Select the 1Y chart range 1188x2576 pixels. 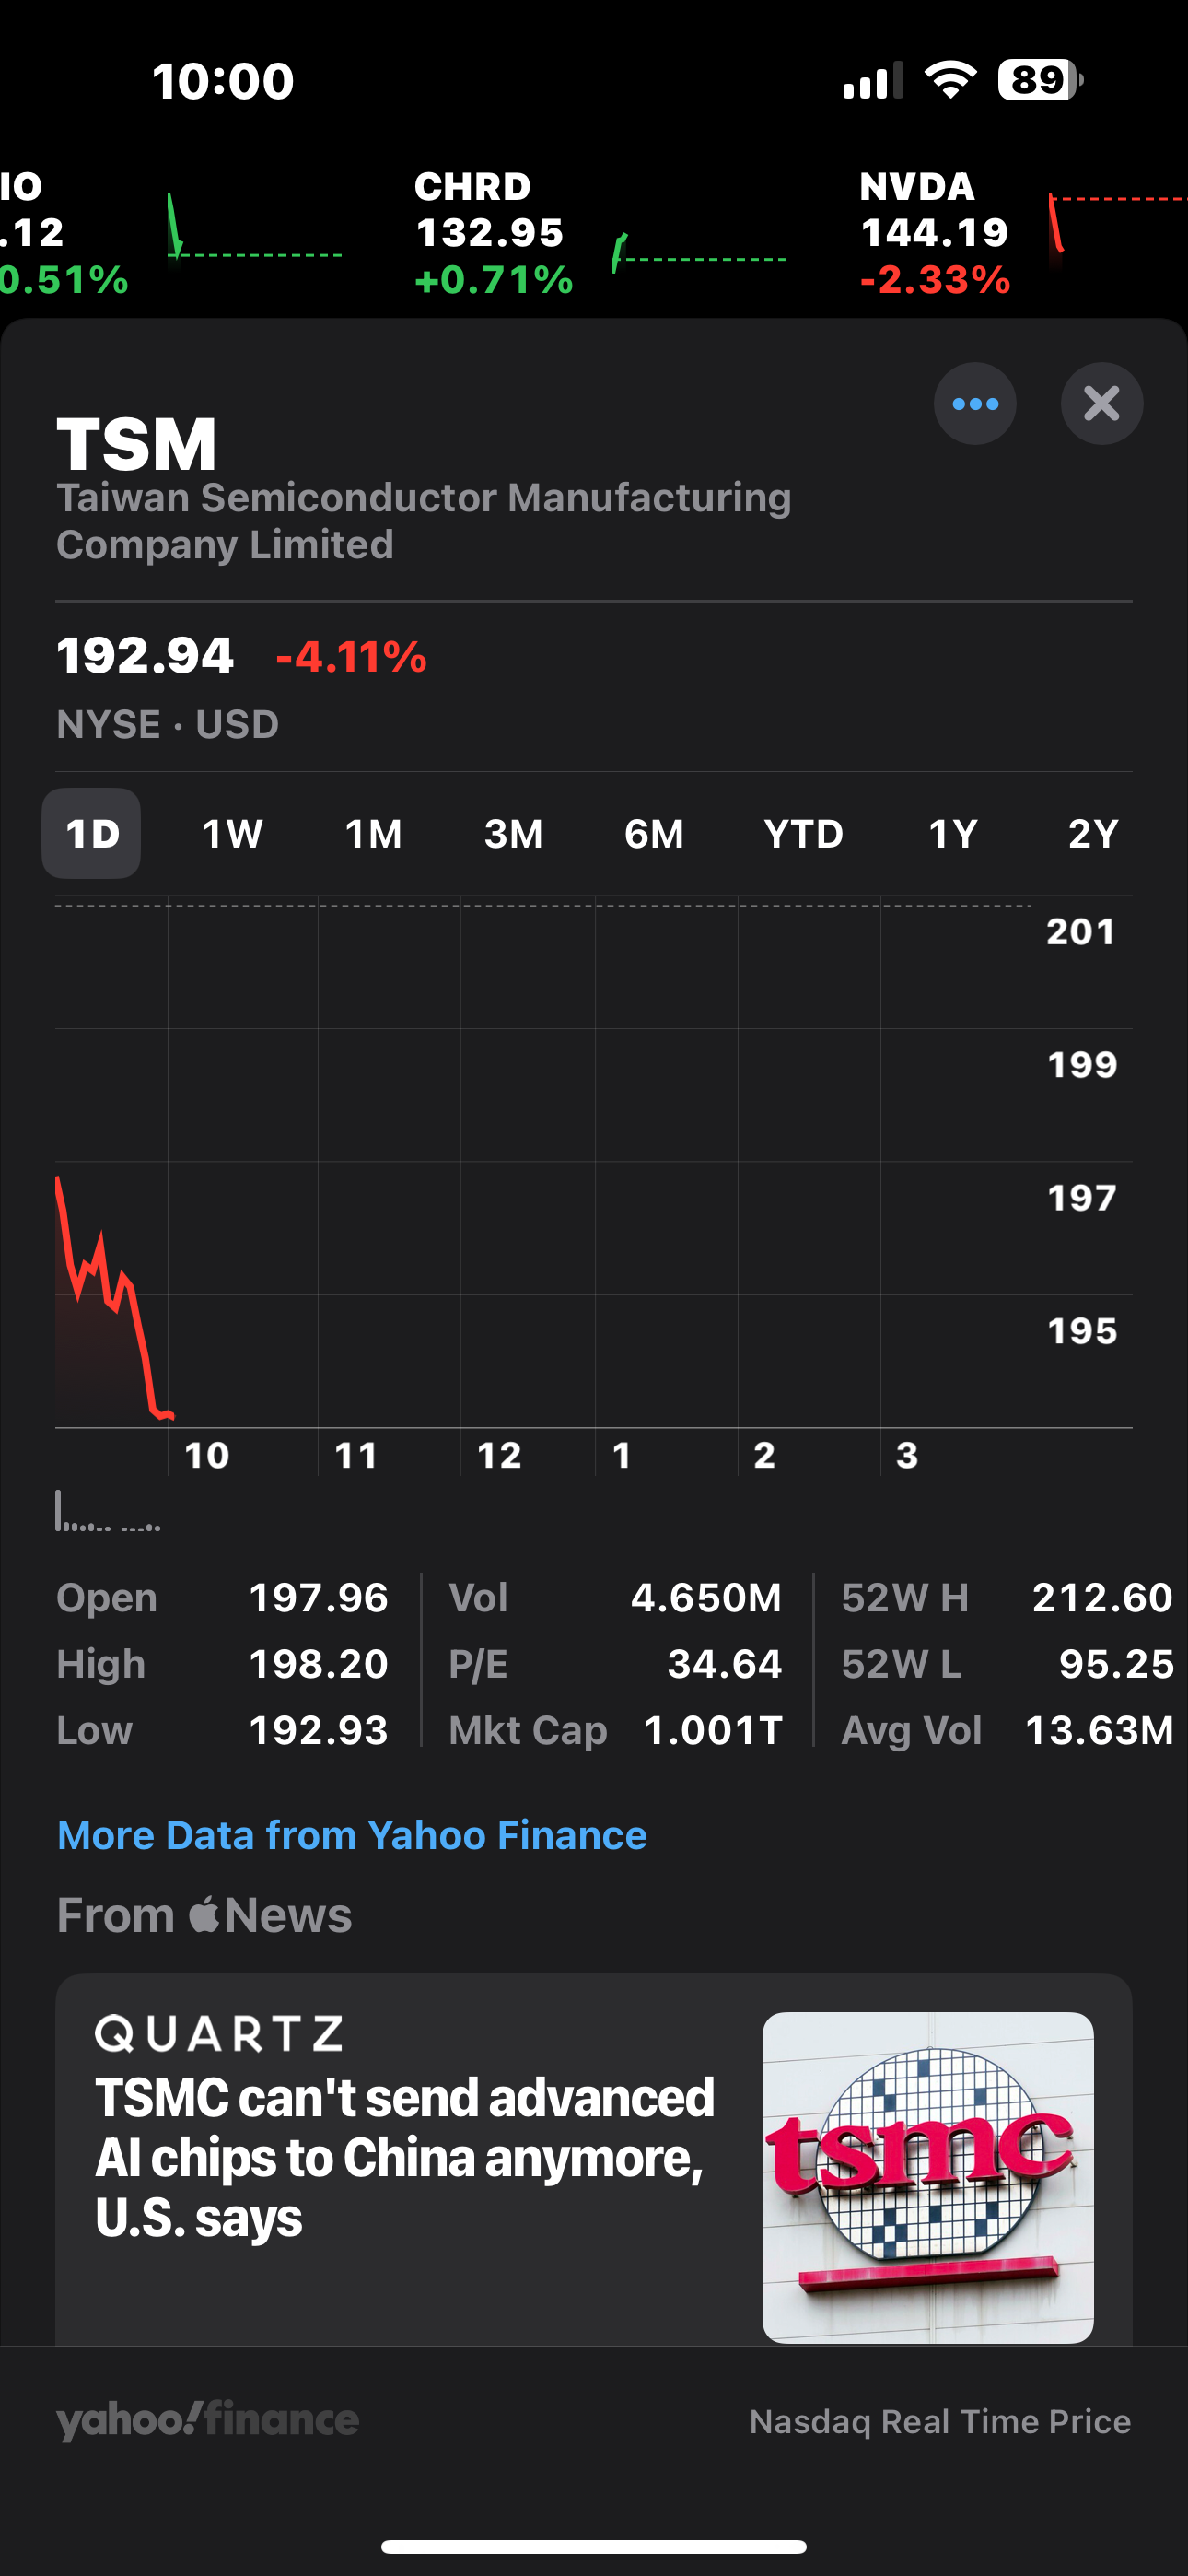point(952,834)
